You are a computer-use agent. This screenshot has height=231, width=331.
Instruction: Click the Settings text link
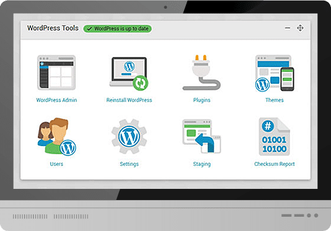(x=129, y=164)
